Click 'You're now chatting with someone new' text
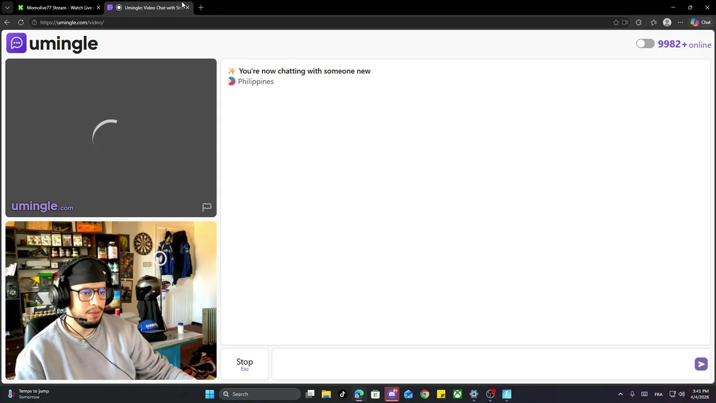This screenshot has height=403, width=716. point(304,71)
